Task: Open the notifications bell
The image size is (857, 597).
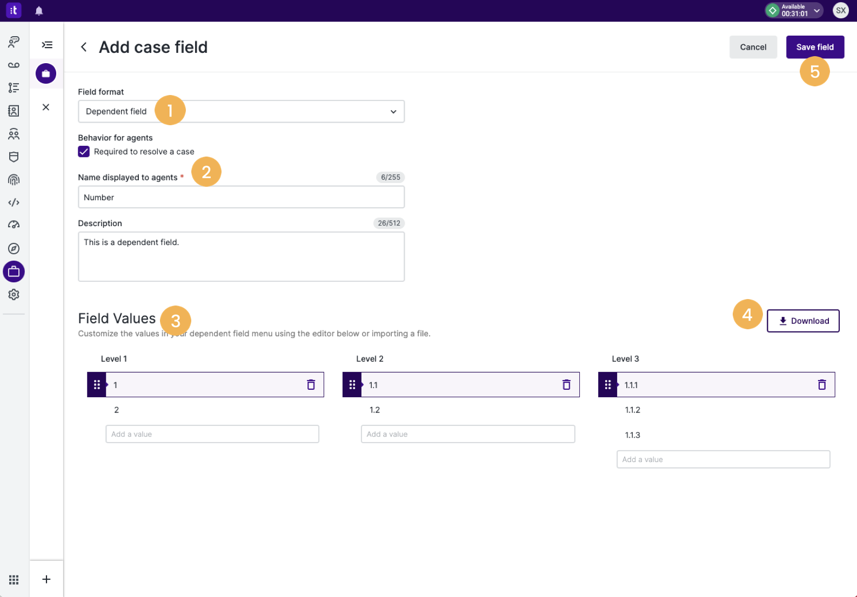Action: click(x=39, y=11)
